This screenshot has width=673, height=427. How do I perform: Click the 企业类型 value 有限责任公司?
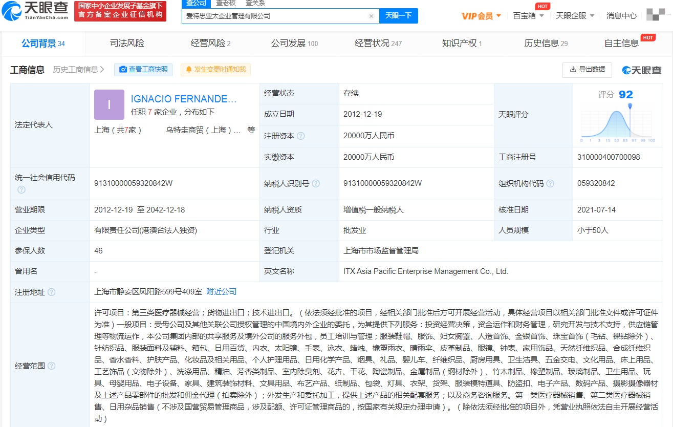click(145, 230)
